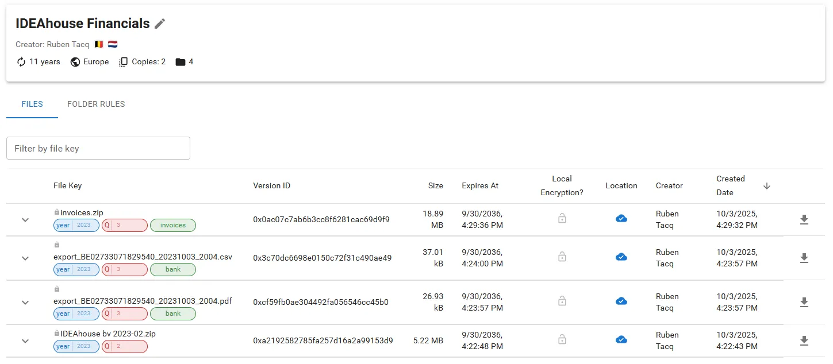Image resolution: width=833 pixels, height=364 pixels.
Task: Expand the export CSV file row
Action: [25, 258]
